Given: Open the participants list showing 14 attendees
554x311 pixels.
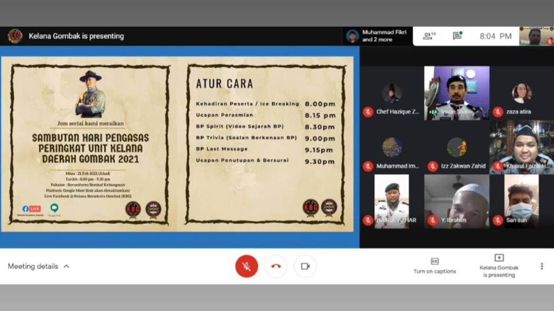Looking at the screenshot, I should [428, 36].
